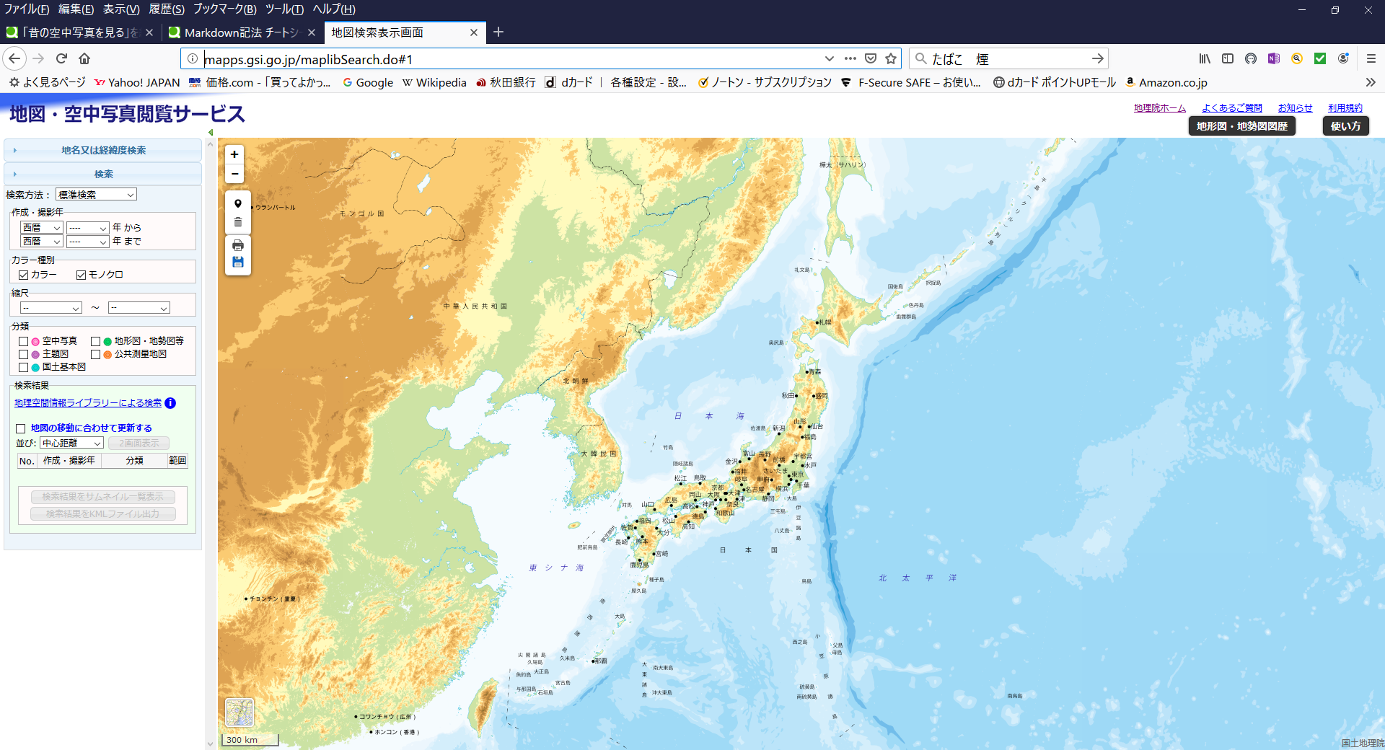The image size is (1385, 750).
Task: Expand the 検索 section header
Action: coord(103,174)
